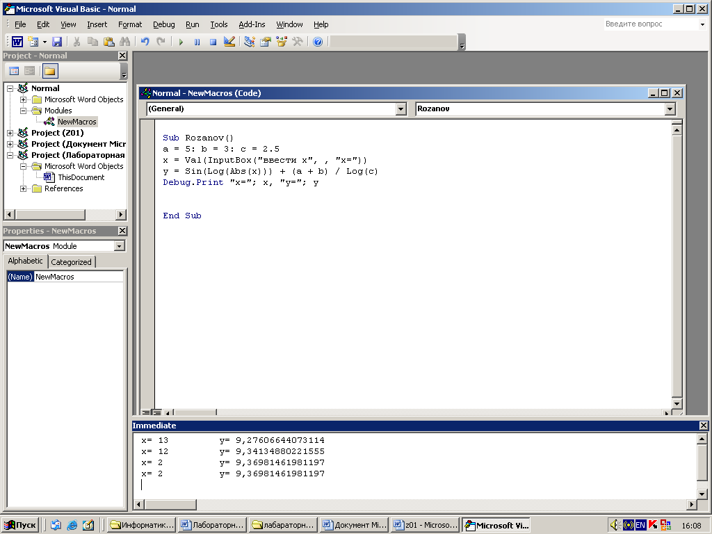
Task: Open the Insert object dropdown arrow in toolbar
Action: coord(44,42)
